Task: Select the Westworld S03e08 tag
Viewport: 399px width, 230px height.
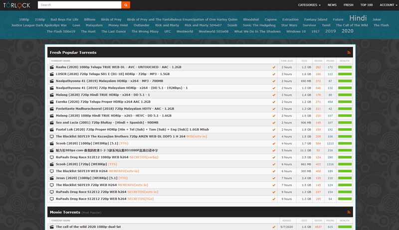Action: pos(213,31)
